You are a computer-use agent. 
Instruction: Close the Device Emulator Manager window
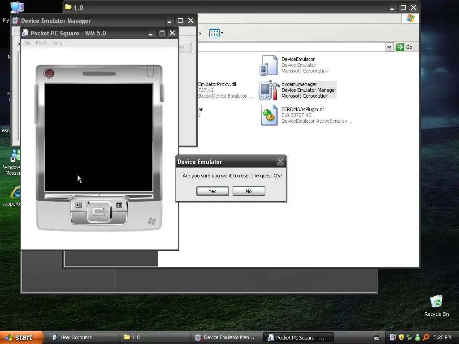point(191,21)
